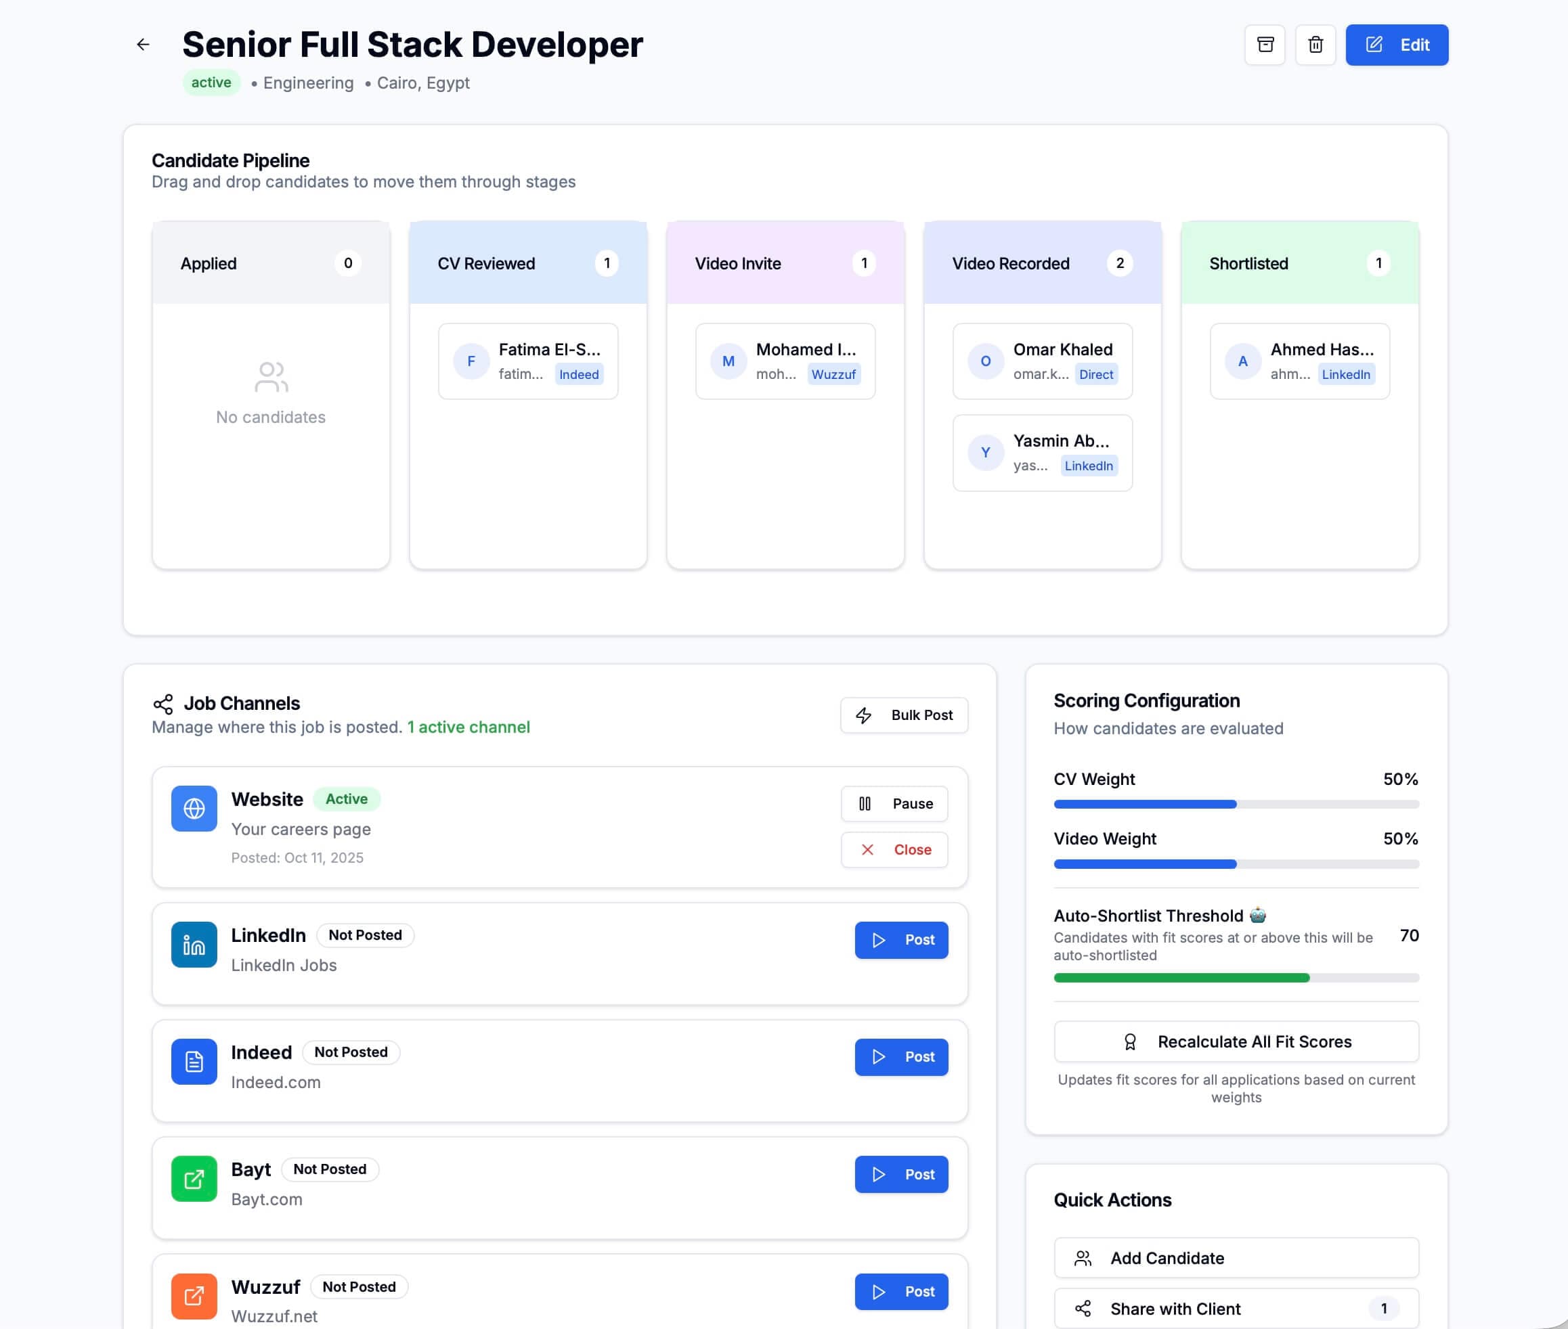1568x1329 pixels.
Task: Click Add Candidate under Quick Actions
Action: pos(1235,1257)
